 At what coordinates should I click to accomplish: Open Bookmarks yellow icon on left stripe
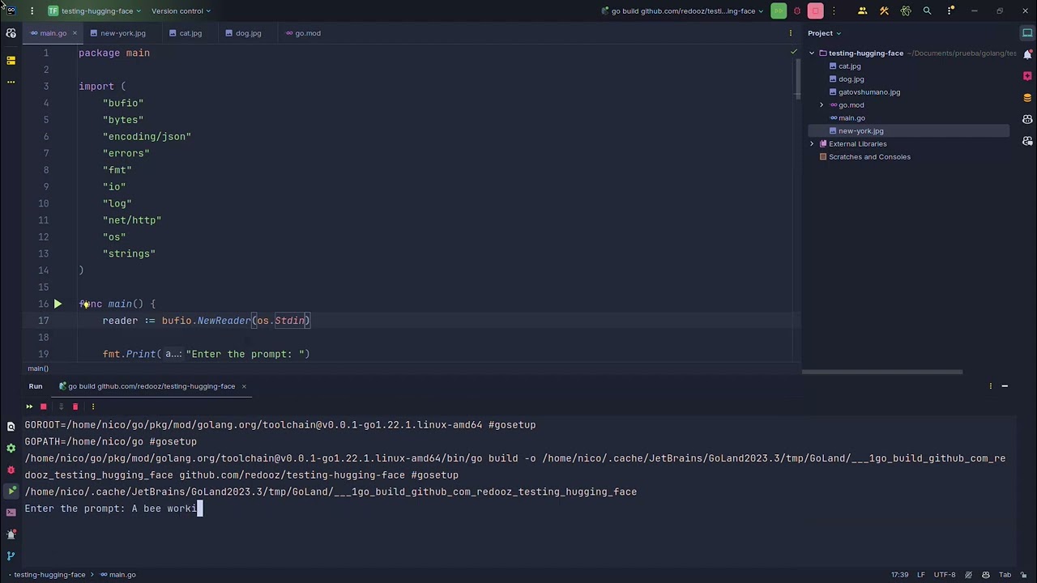[x=11, y=60]
